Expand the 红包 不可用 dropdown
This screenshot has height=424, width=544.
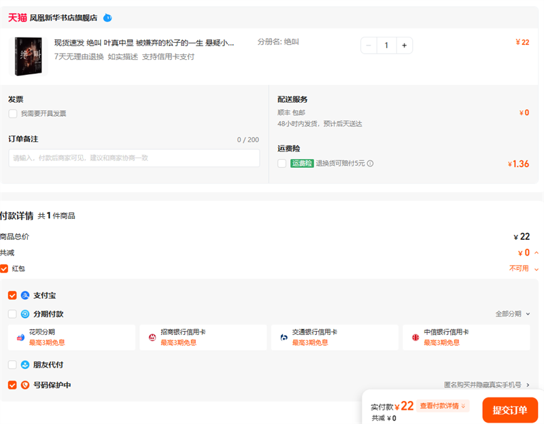pos(524,268)
